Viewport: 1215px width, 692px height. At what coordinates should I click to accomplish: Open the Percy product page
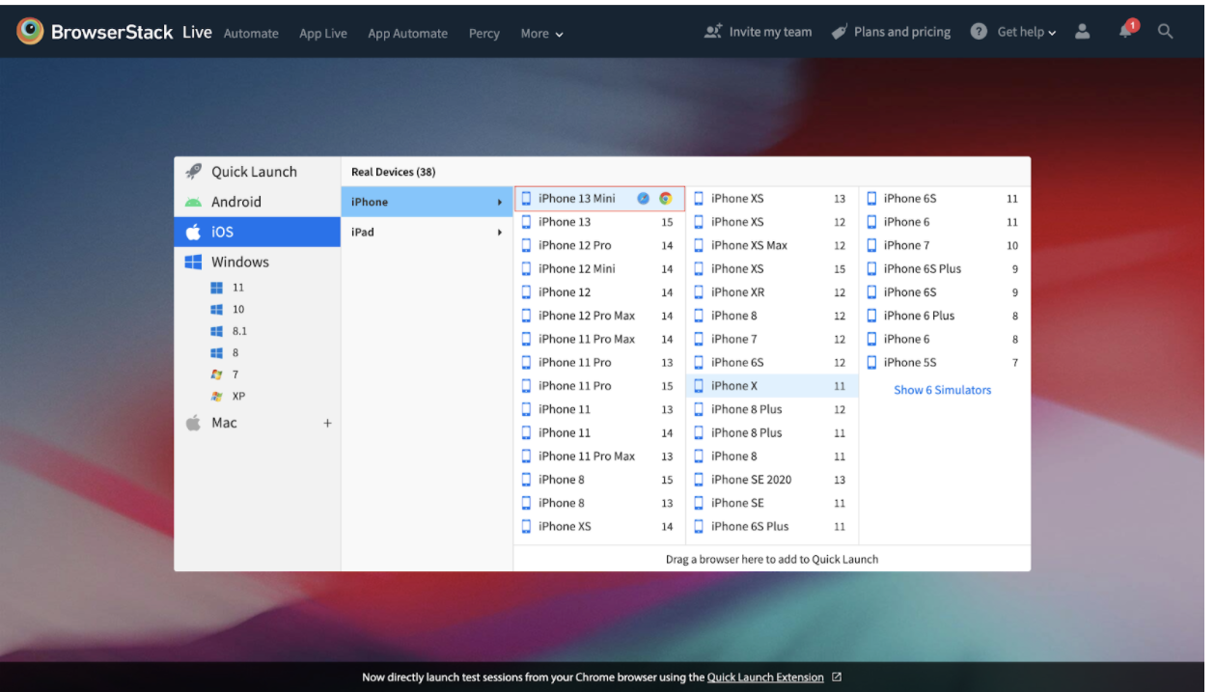(483, 33)
